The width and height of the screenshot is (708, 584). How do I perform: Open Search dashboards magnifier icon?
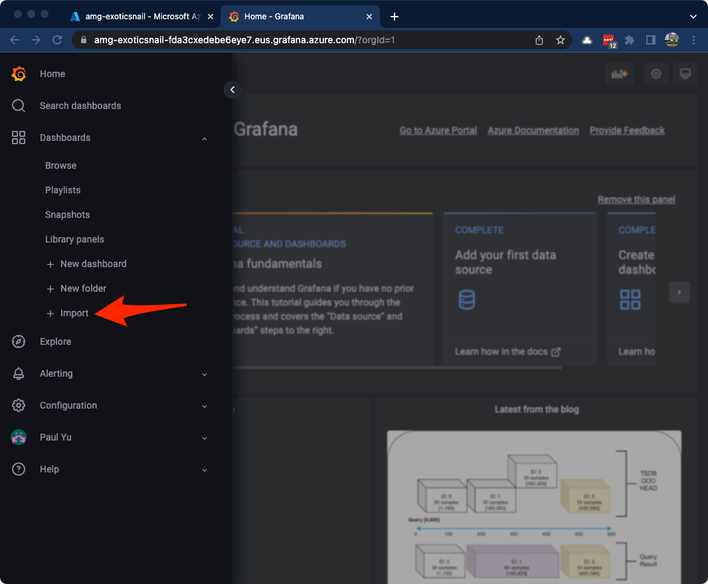click(19, 106)
